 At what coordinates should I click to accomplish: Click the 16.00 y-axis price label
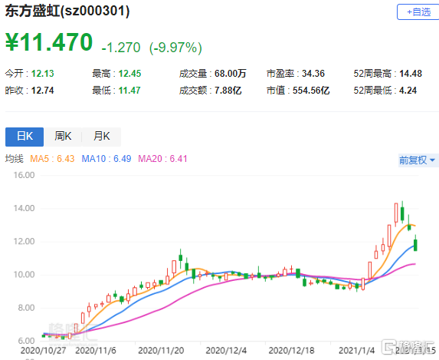[x=24, y=175]
